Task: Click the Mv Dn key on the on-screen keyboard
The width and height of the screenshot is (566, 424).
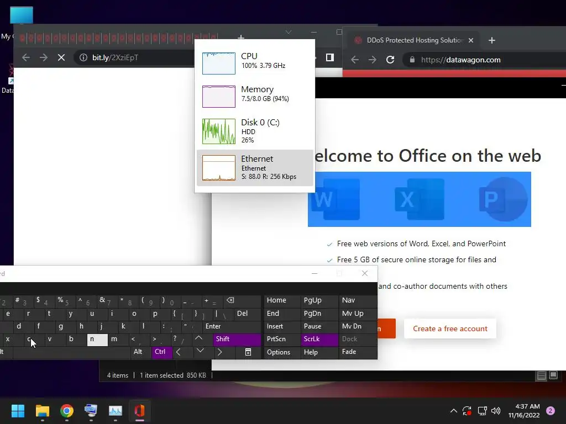Action: (x=358, y=326)
